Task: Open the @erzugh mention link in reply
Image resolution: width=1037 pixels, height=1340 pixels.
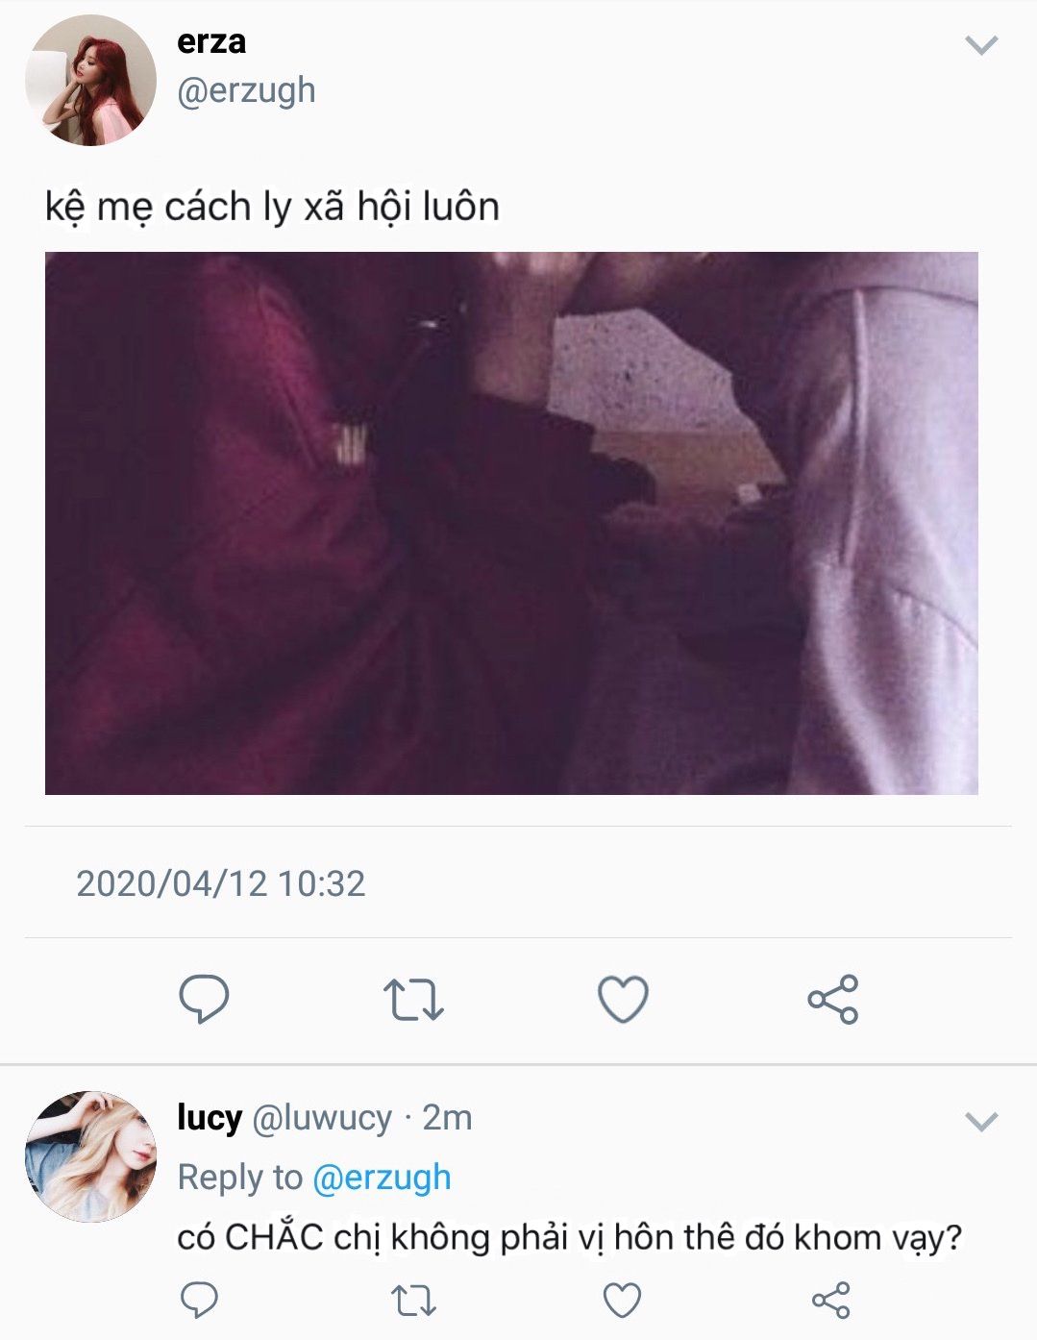Action: 382,1178
